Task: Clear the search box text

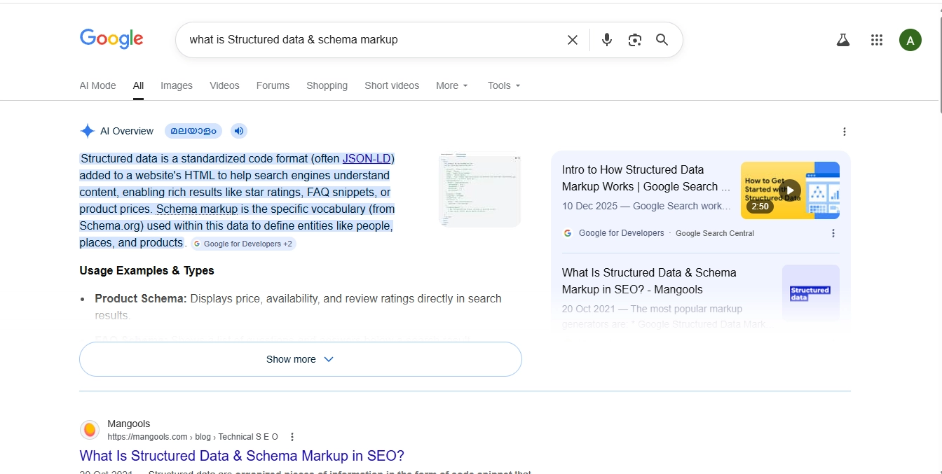Action: tap(573, 40)
